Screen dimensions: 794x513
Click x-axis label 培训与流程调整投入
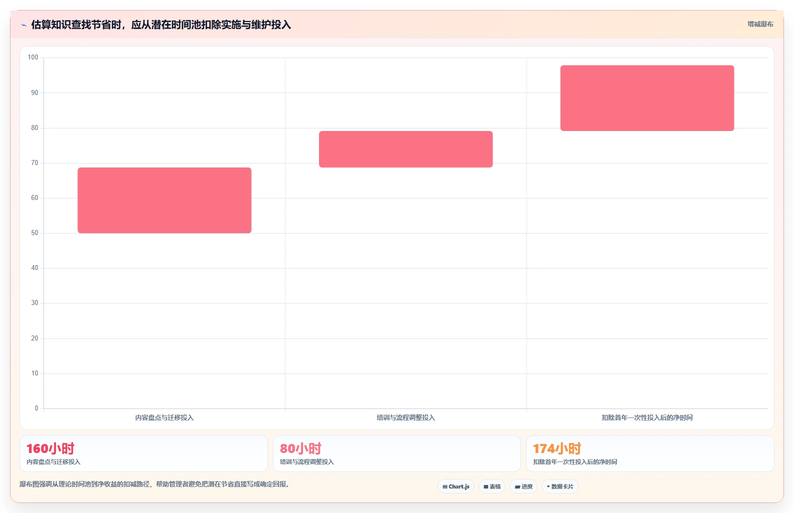406,417
